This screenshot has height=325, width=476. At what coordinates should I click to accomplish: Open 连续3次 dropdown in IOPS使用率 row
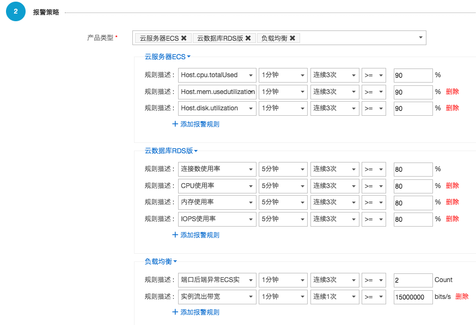tap(334, 219)
